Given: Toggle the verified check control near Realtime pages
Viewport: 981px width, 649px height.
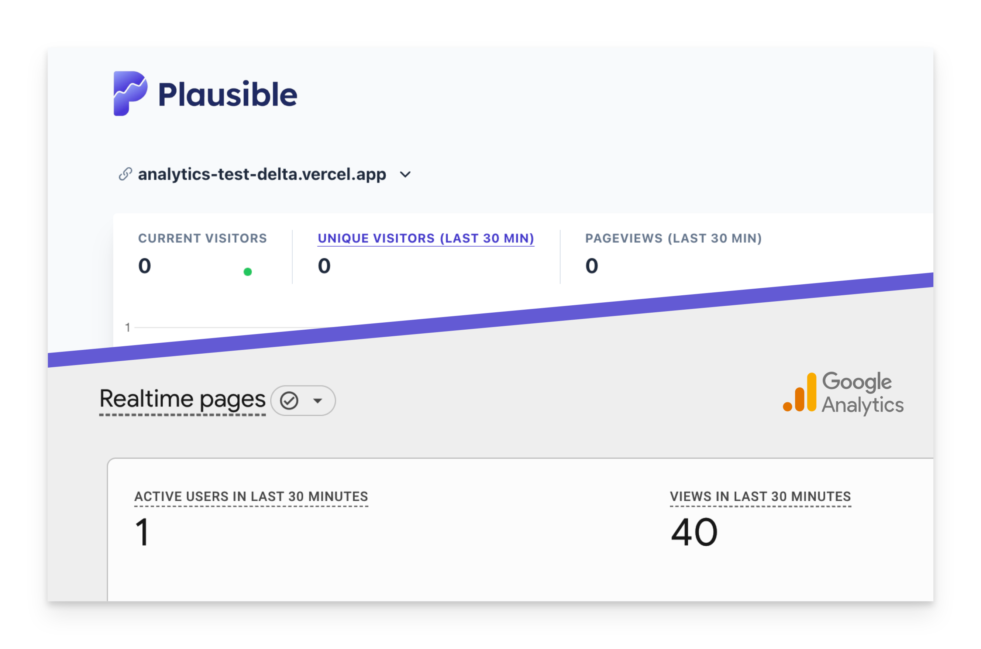Looking at the screenshot, I should (x=290, y=400).
